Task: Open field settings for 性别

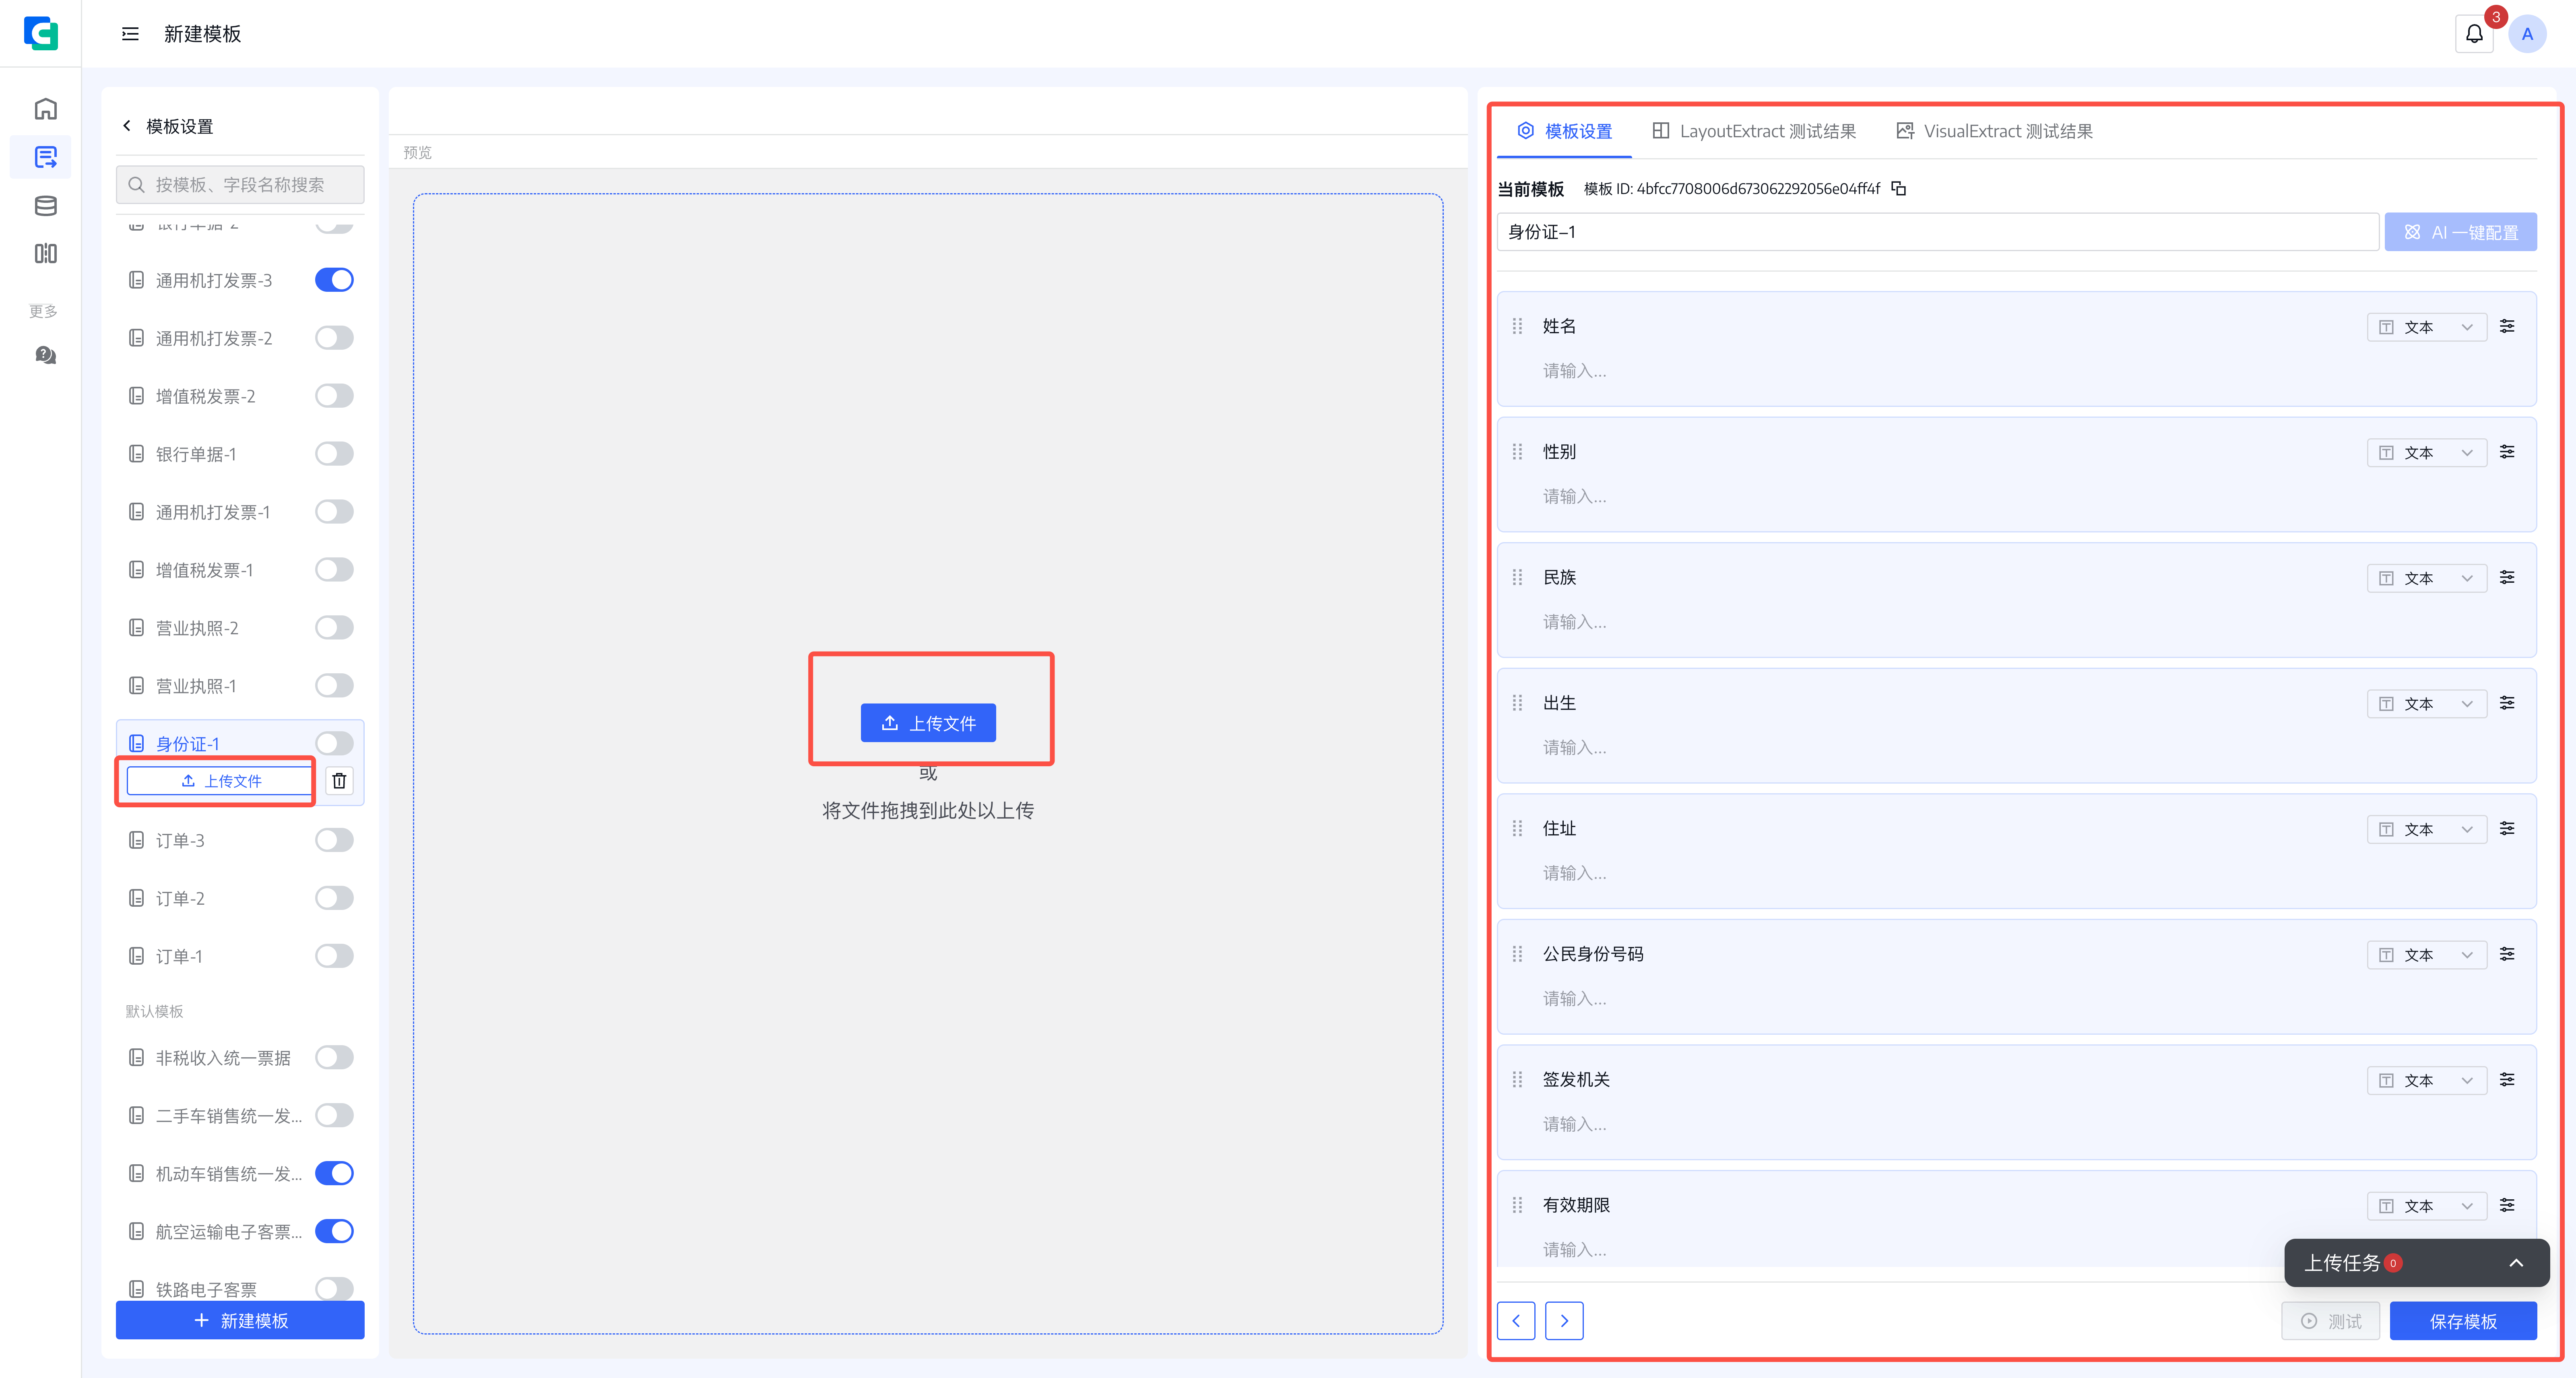Action: pyautogui.click(x=2507, y=452)
